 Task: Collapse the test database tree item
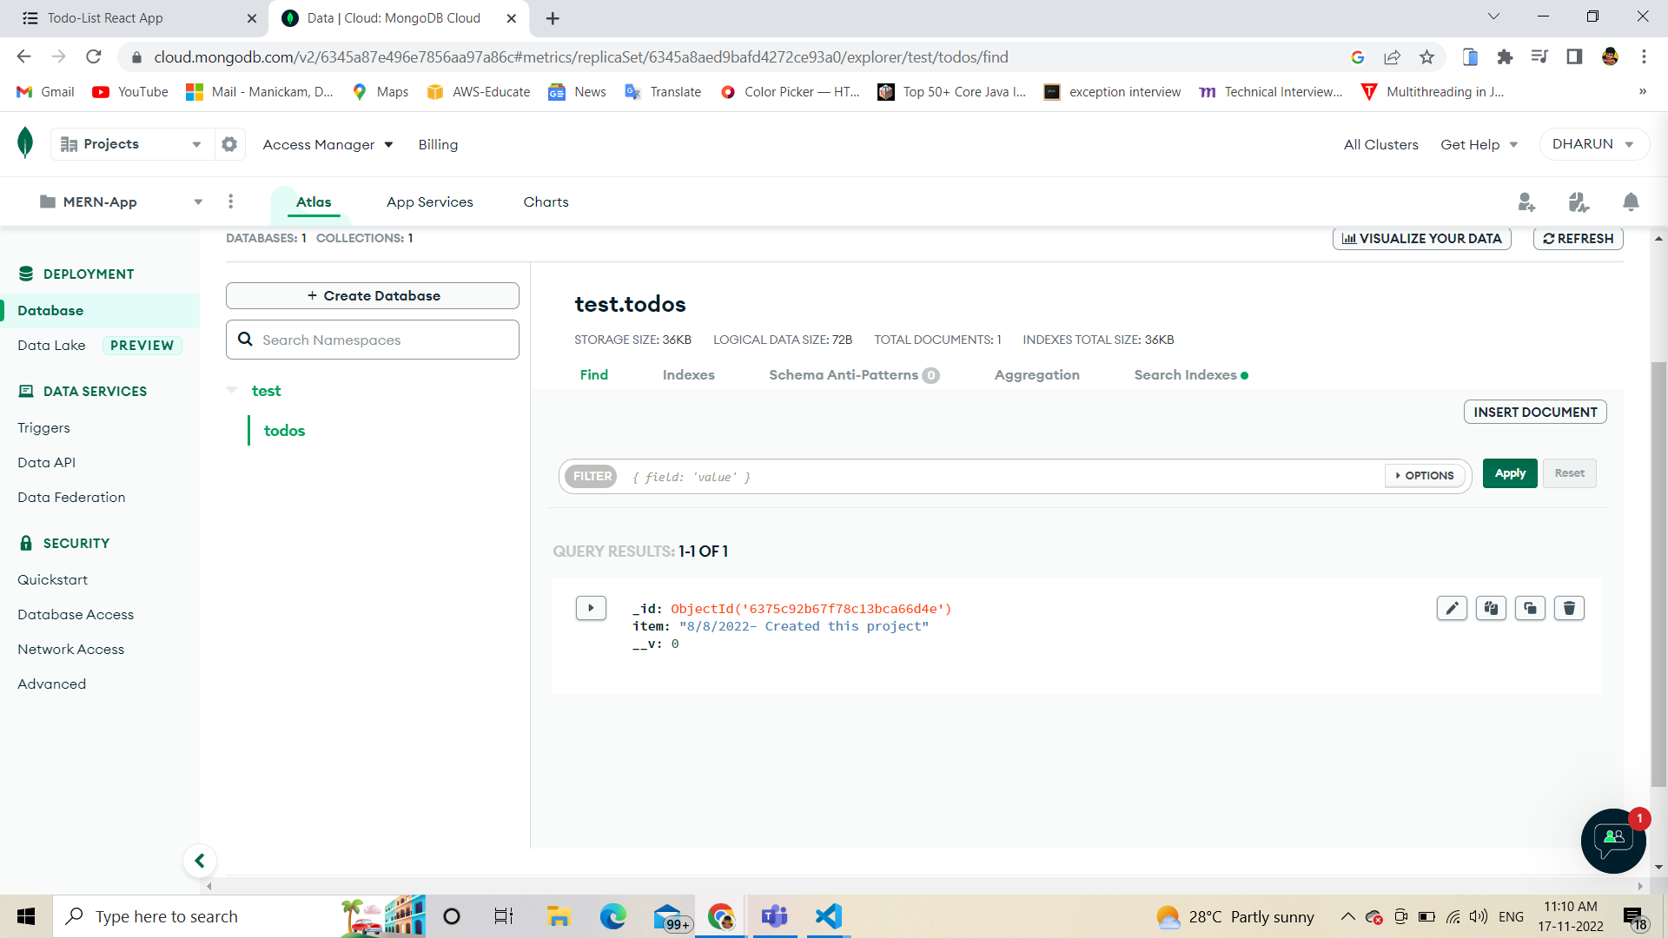coord(232,390)
